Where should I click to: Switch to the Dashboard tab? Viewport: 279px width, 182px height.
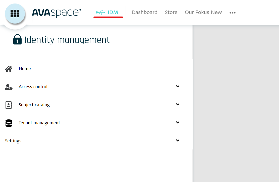(144, 12)
